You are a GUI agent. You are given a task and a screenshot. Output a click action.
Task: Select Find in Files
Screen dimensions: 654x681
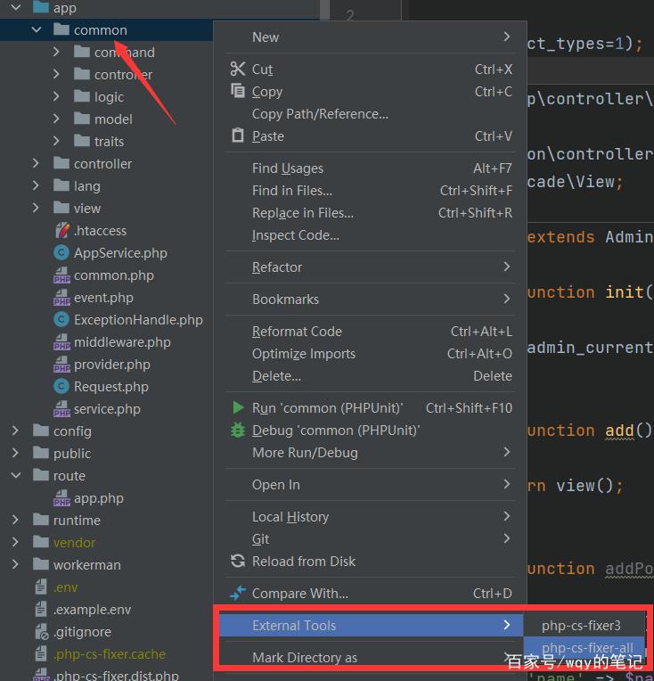370,190
